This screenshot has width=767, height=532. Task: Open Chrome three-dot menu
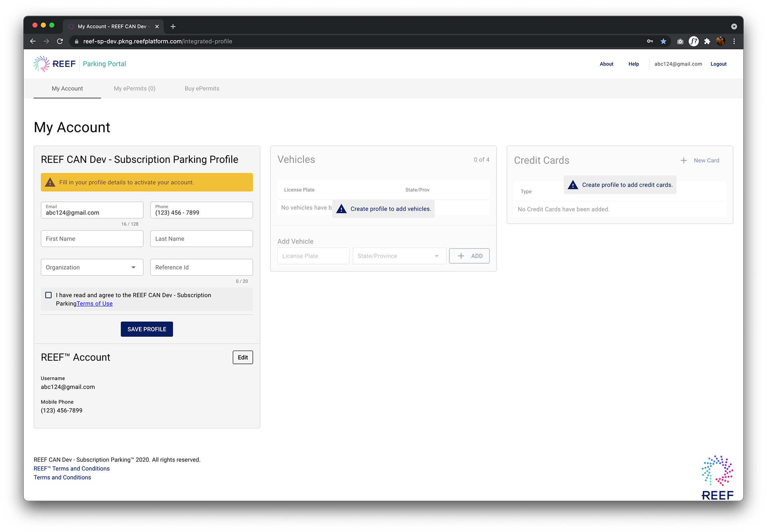pyautogui.click(x=734, y=41)
